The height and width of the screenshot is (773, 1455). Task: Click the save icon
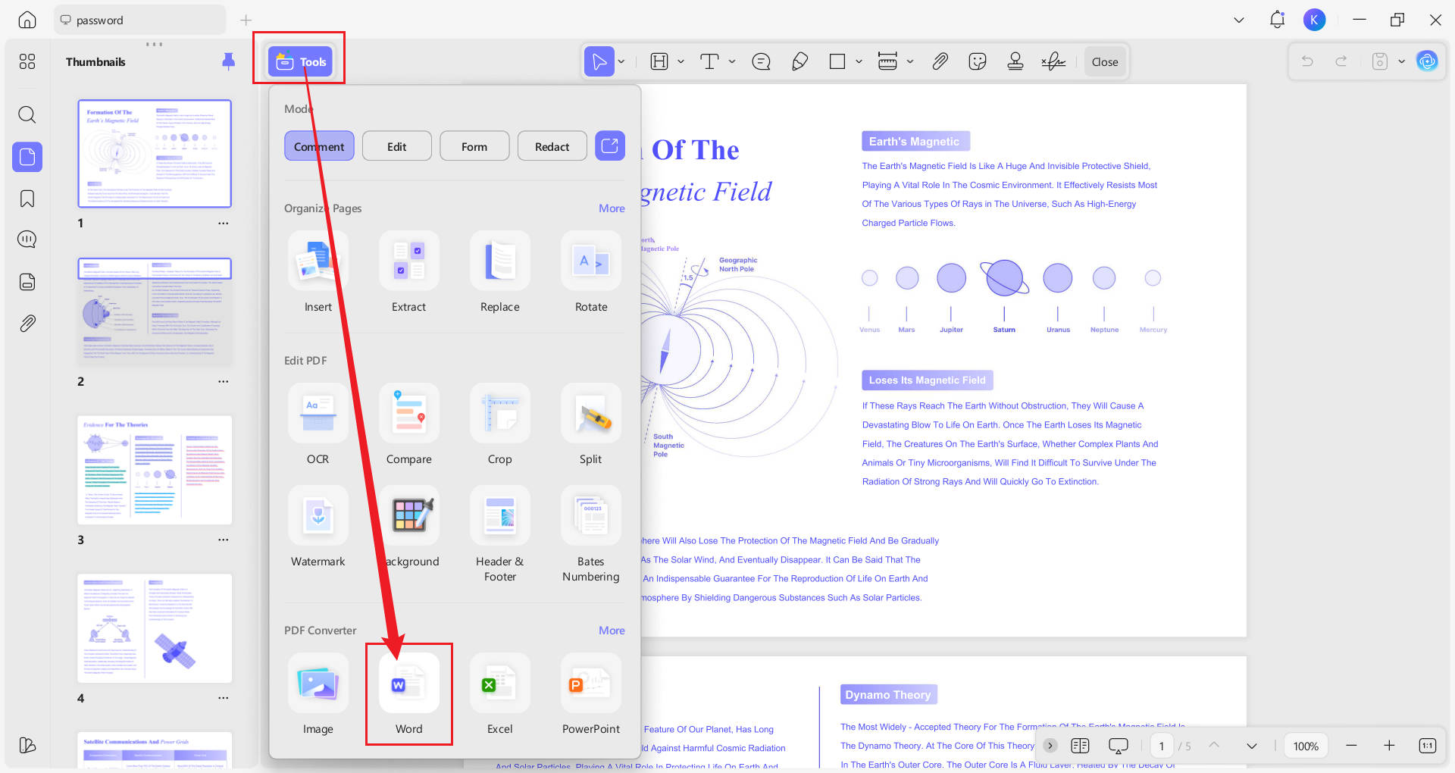click(1380, 61)
